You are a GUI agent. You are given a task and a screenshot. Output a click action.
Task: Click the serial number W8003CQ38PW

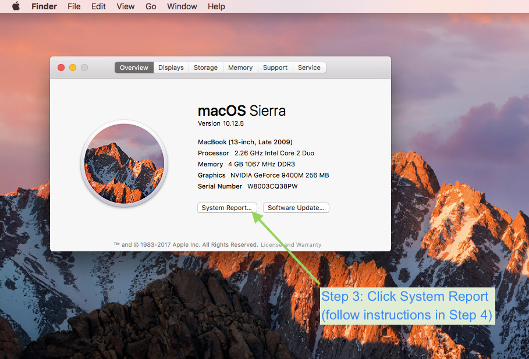coord(272,186)
